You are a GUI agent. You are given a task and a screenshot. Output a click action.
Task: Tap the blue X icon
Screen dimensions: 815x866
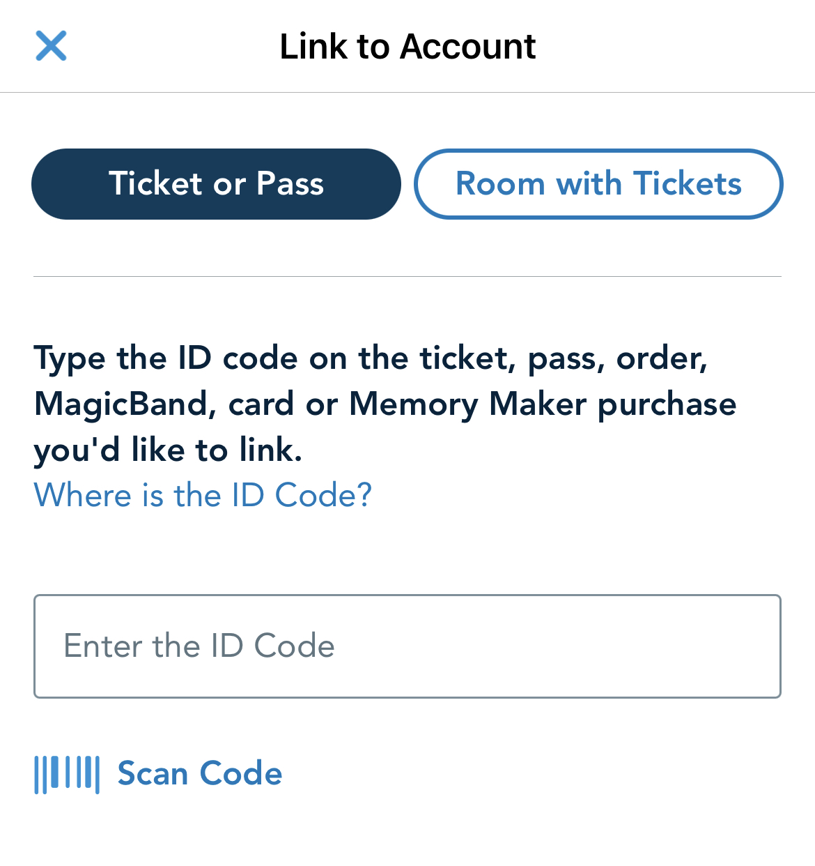coord(51,46)
